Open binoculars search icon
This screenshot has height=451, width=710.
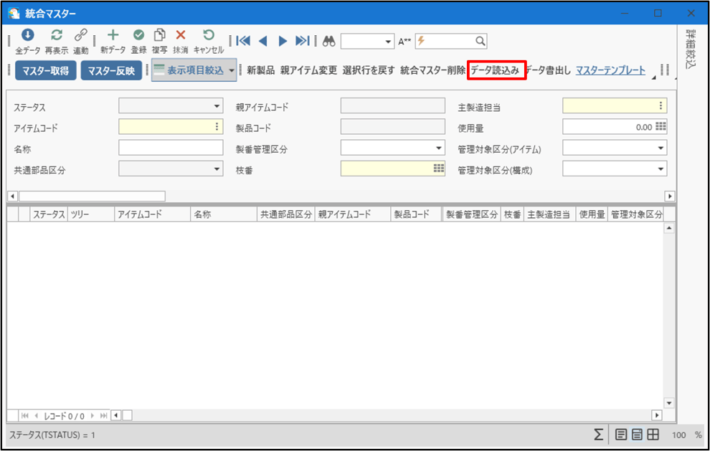(328, 41)
